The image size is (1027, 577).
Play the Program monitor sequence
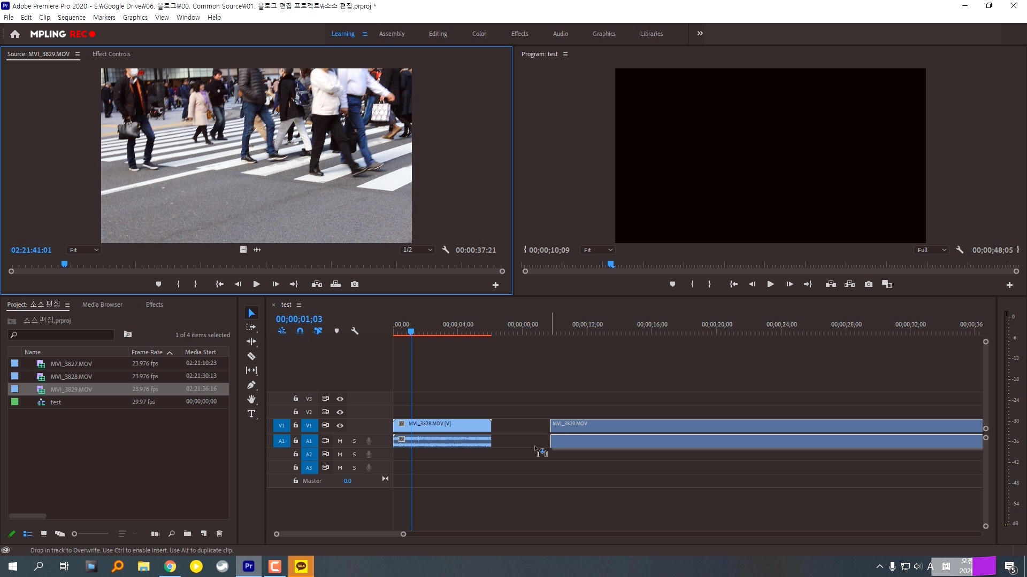click(770, 284)
